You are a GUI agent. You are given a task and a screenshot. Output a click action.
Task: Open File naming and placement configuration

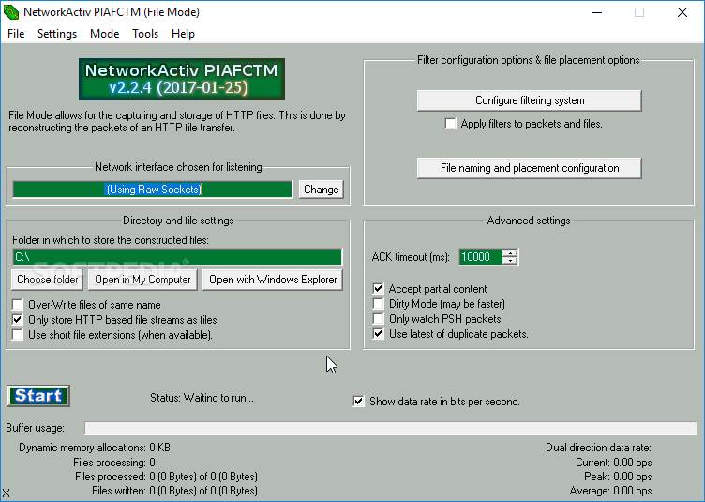coord(529,168)
